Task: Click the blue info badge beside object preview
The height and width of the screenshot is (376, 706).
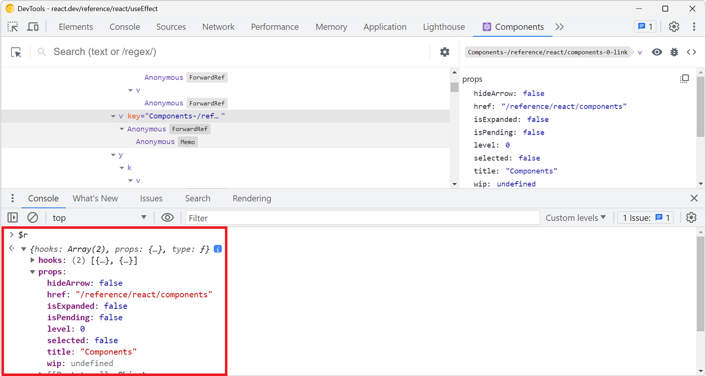Action: (218, 249)
